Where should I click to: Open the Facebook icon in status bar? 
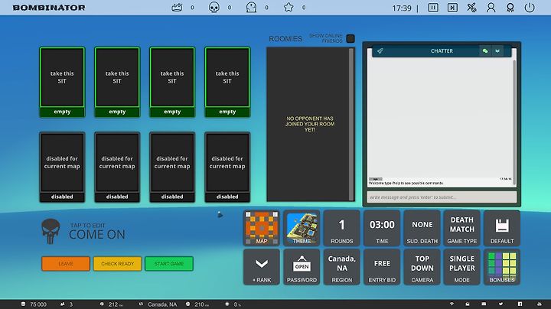[x=520, y=304]
